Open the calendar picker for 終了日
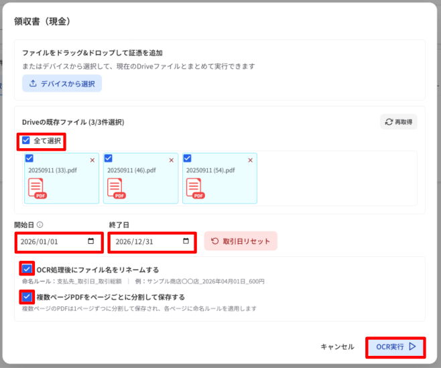The width and height of the screenshot is (441, 368). [186, 241]
